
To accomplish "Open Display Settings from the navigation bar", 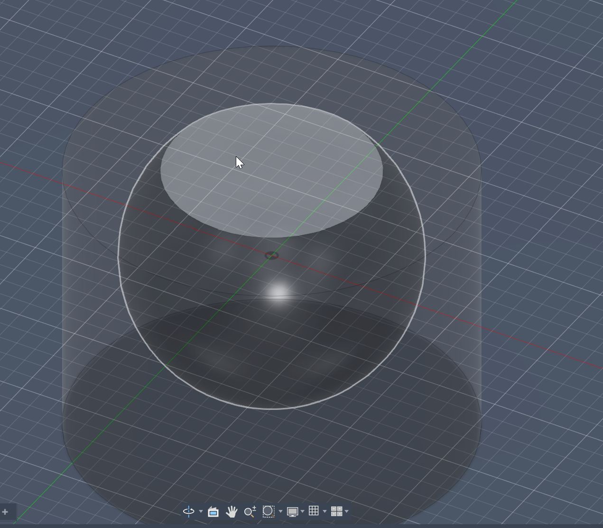I will pos(293,511).
